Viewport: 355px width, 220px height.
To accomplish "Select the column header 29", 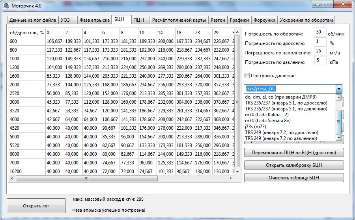I will click(221, 33).
